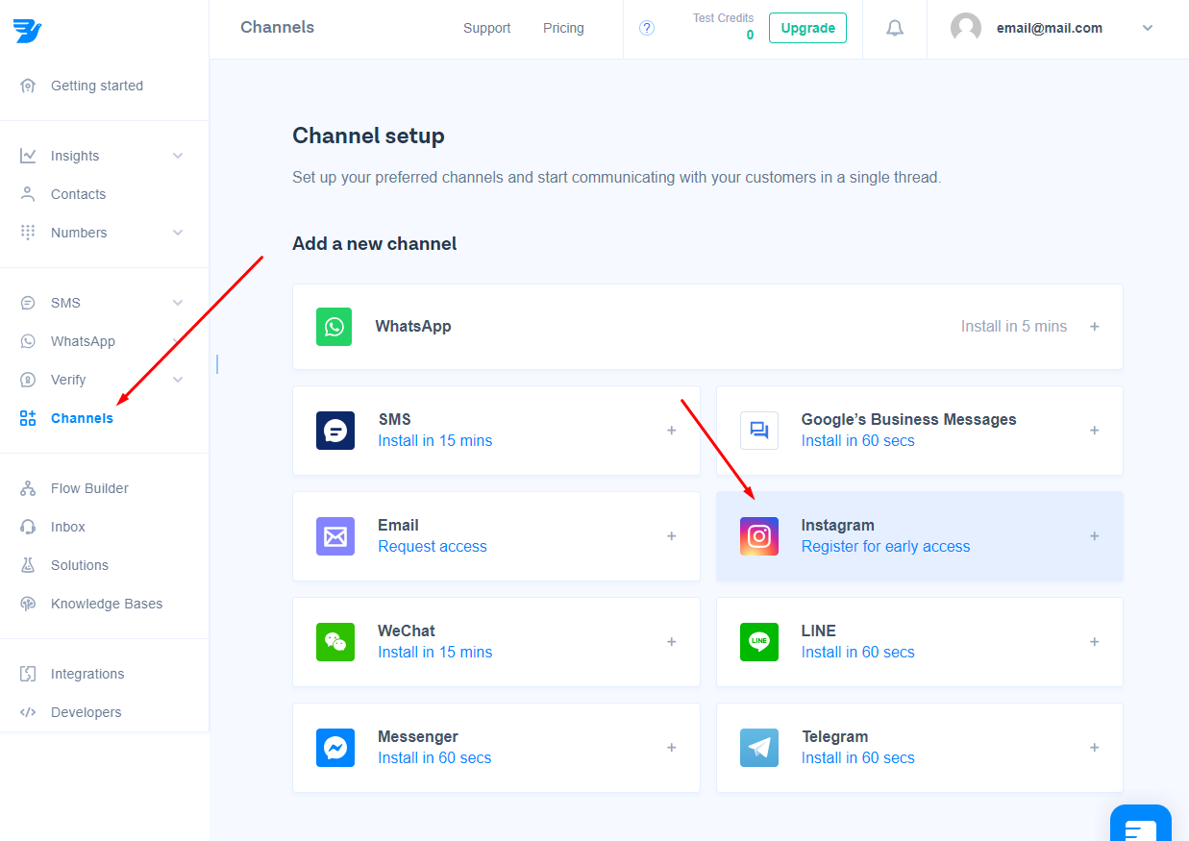Viewport: 1189px width, 841px height.
Task: Click the plus on WeChat card
Action: click(672, 642)
